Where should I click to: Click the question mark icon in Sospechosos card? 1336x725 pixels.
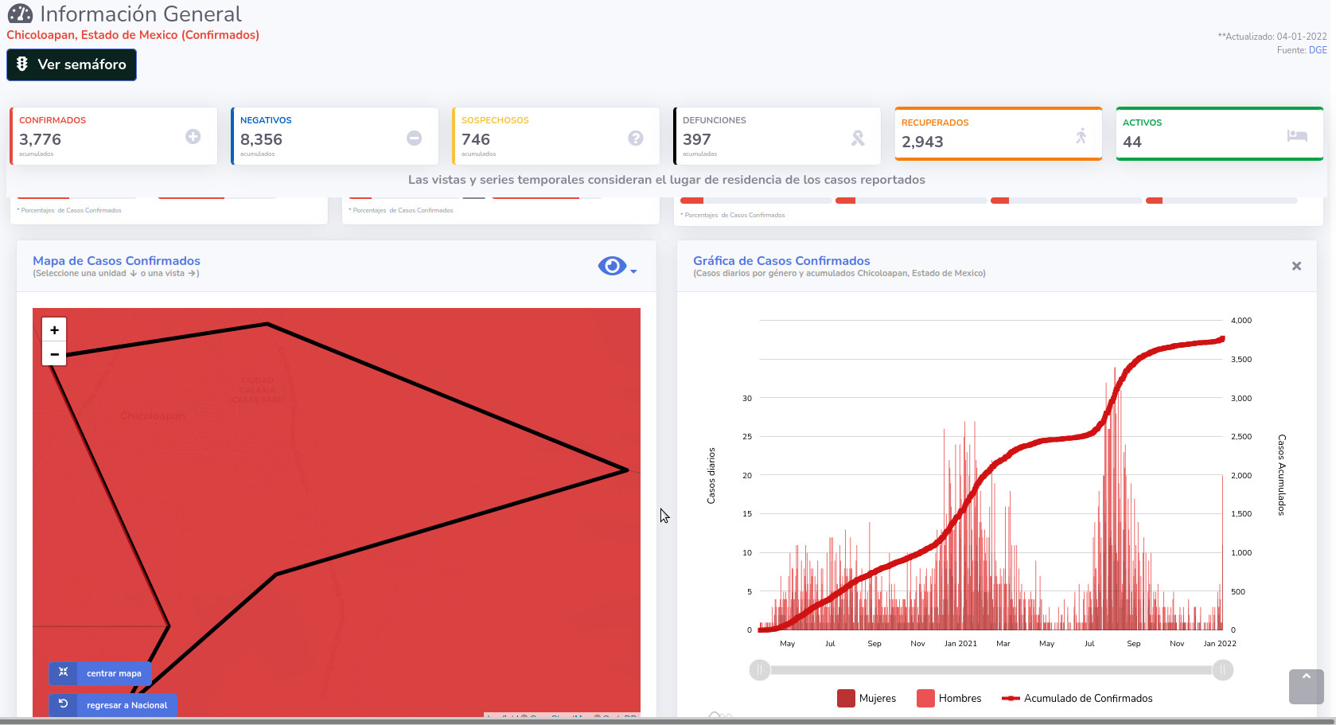[x=635, y=138]
